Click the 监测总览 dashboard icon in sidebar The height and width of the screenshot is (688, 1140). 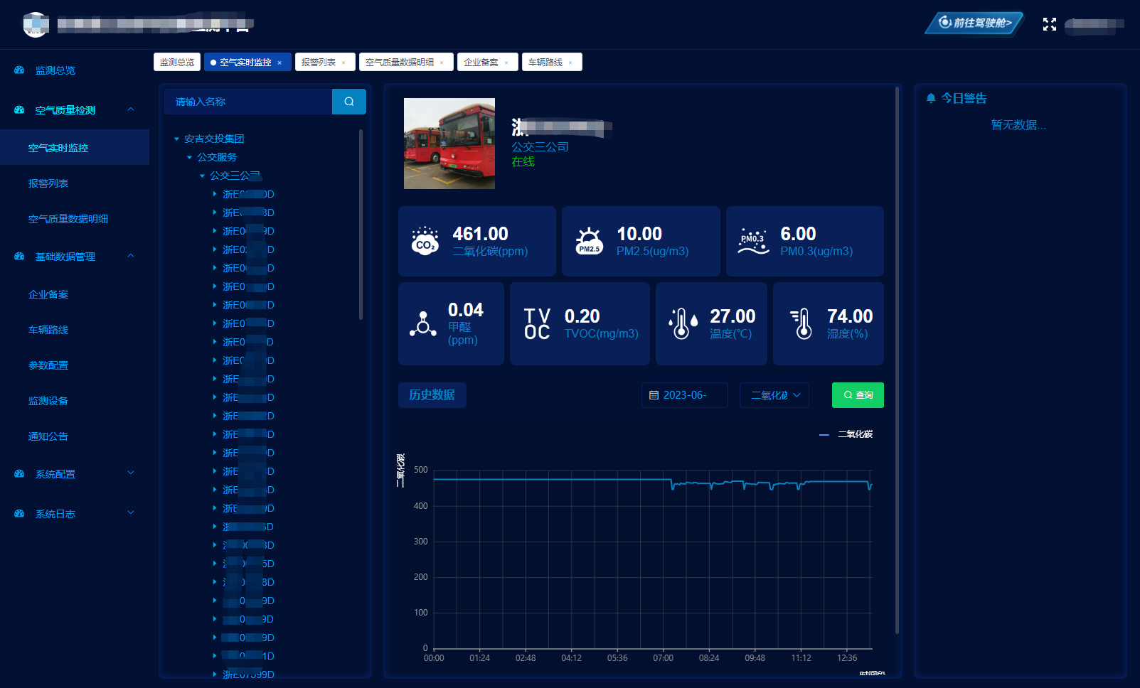pos(19,70)
